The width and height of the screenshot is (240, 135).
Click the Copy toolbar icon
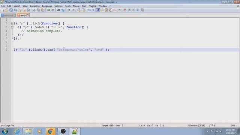click(x=38, y=10)
